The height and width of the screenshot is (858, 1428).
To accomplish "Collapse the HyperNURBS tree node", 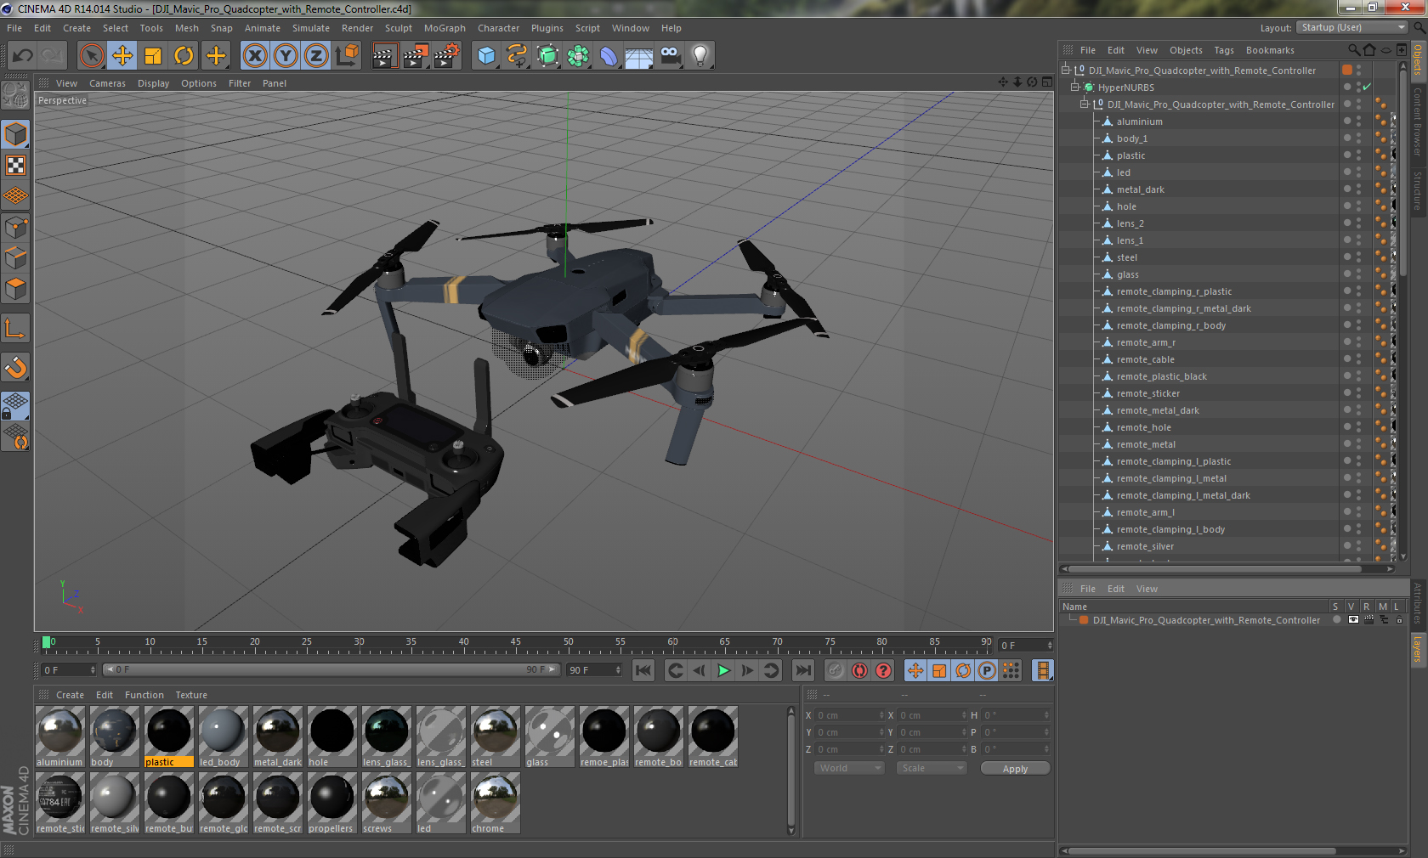I will point(1074,87).
